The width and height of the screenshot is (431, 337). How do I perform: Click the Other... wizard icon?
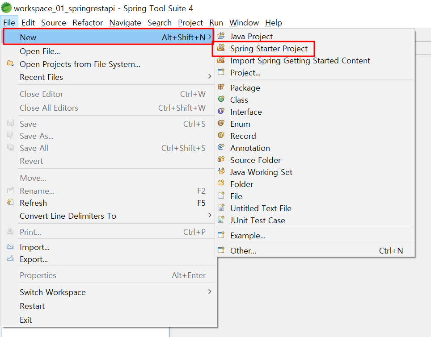click(221, 250)
